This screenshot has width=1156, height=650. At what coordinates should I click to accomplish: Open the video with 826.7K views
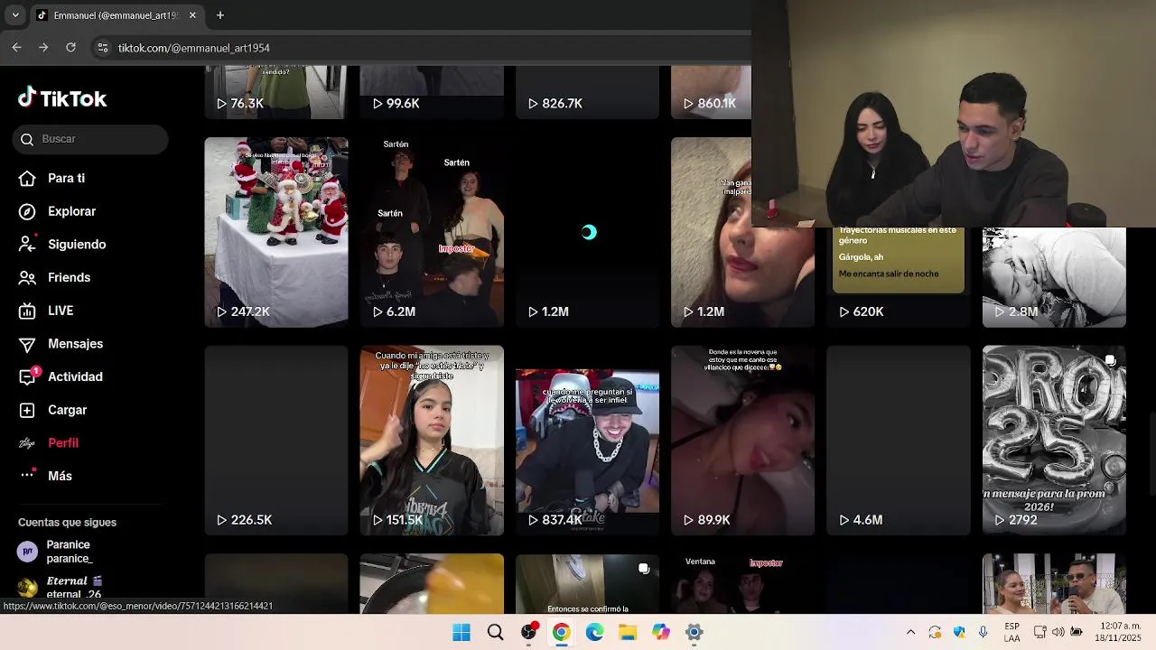point(587,92)
